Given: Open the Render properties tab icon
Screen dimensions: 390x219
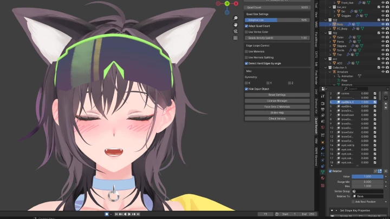Looking at the screenshot, I should pos(323,103).
